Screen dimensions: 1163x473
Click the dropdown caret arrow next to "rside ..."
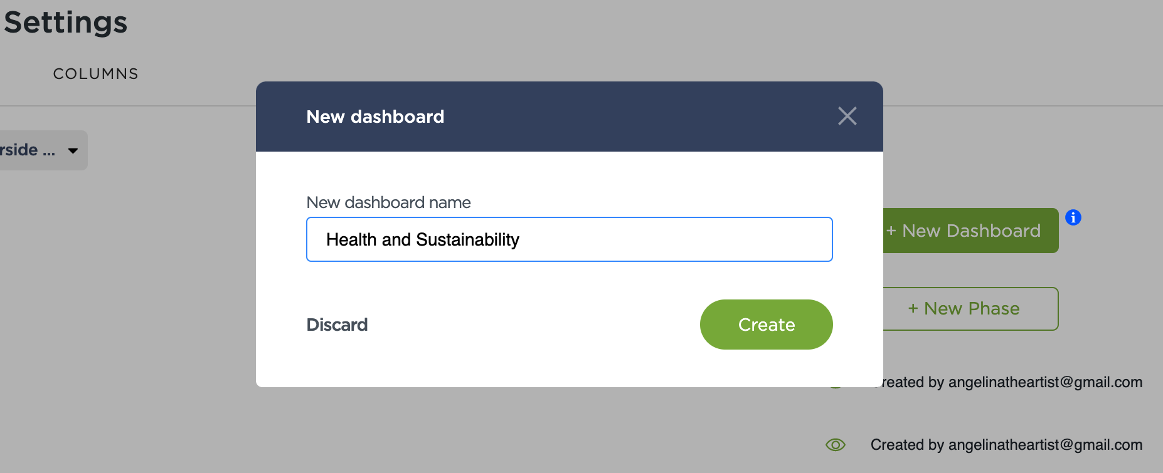pyautogui.click(x=73, y=150)
